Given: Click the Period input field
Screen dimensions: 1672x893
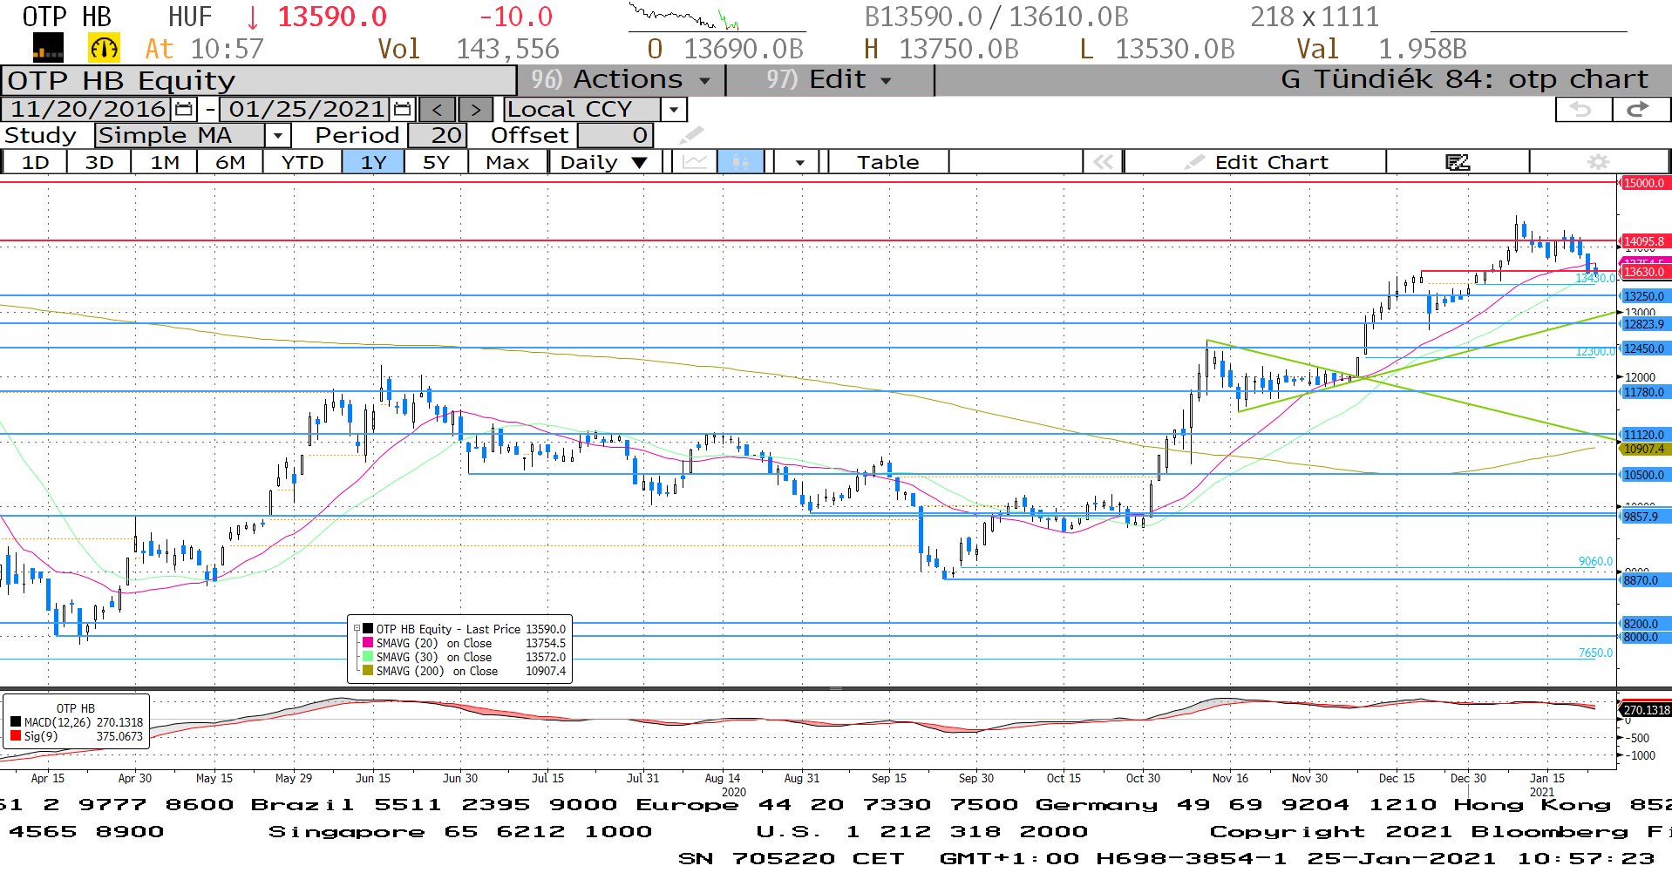Looking at the screenshot, I should tap(437, 135).
